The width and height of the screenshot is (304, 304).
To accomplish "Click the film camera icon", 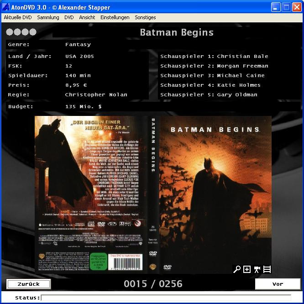I will tap(257, 269).
